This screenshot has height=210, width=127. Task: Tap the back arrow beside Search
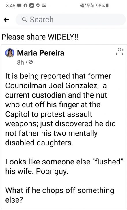click(6, 20)
